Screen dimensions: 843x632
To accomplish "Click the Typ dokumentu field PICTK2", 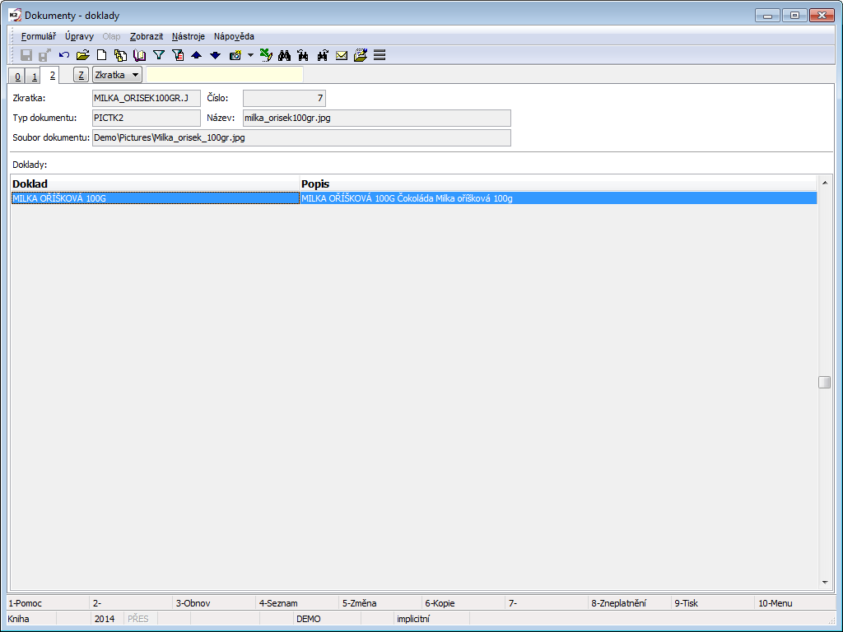I will pyautogui.click(x=147, y=118).
